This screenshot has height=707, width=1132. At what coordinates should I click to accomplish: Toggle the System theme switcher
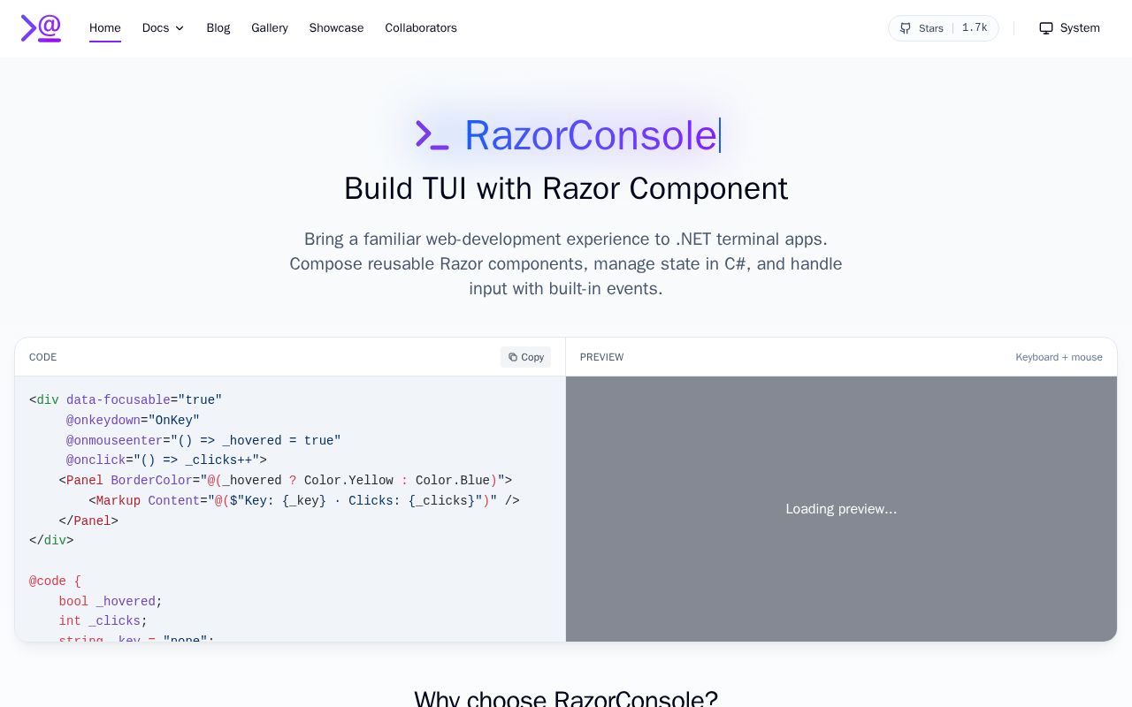(x=1069, y=28)
